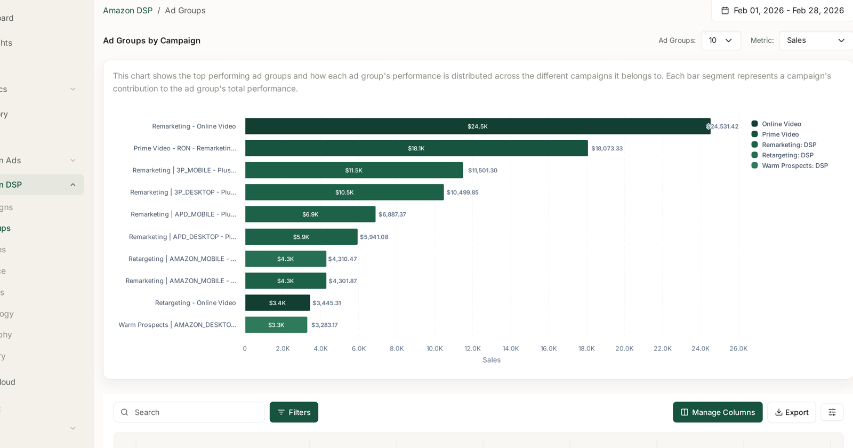The width and height of the screenshot is (853, 448).
Task: Toggle Retargeting: DSP legend entry
Action: click(x=782, y=155)
